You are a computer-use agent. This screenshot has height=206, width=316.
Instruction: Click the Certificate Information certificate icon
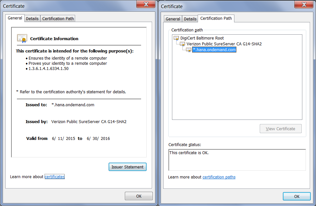click(22, 39)
